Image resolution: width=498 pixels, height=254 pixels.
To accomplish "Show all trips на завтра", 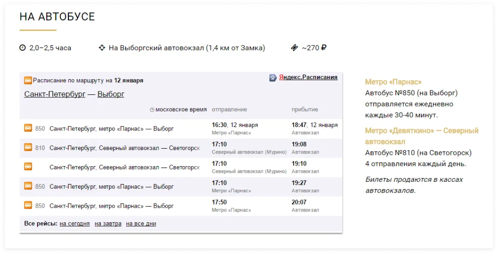I will click(x=108, y=224).
